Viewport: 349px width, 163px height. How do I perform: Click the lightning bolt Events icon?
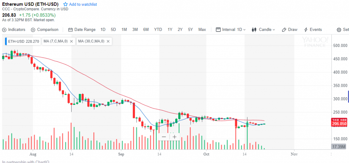[x=306, y=30]
